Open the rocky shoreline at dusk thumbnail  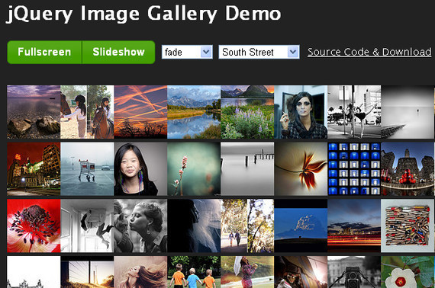tap(34, 112)
